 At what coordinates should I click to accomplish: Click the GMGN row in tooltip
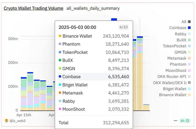tap(94, 69)
